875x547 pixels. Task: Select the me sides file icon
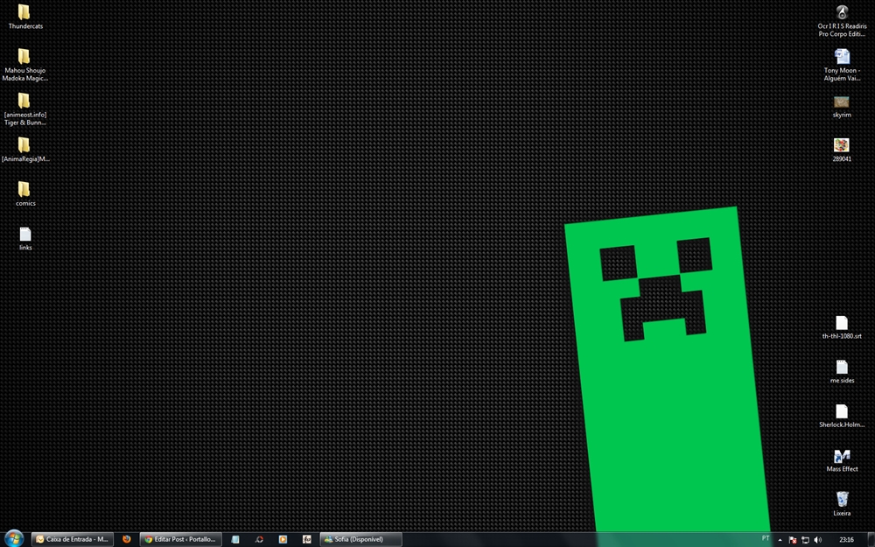[x=842, y=367]
